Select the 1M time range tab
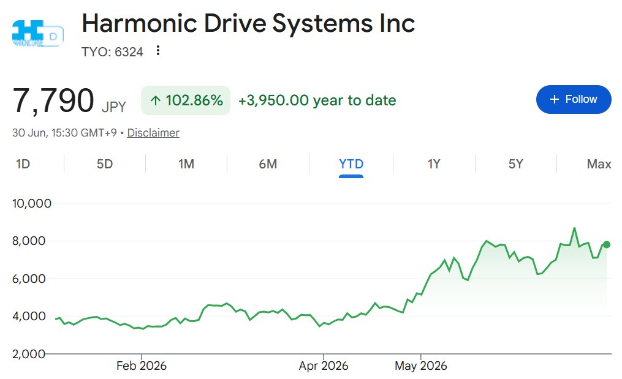 (186, 163)
